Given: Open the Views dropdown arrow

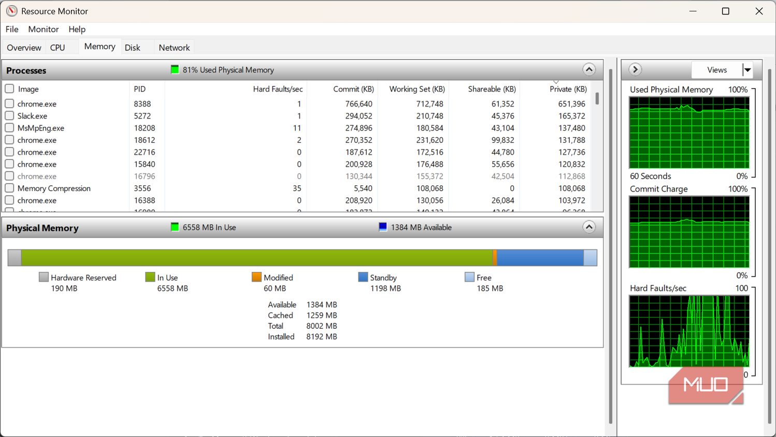Looking at the screenshot, I should [x=747, y=70].
